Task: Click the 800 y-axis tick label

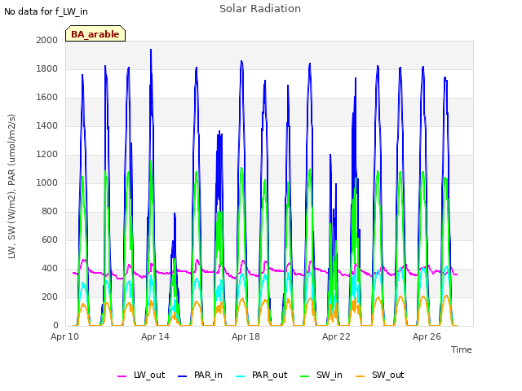Action: [x=50, y=212]
